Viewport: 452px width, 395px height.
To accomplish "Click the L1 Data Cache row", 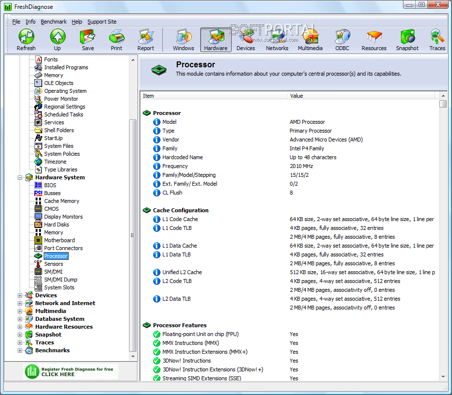I will click(289, 246).
